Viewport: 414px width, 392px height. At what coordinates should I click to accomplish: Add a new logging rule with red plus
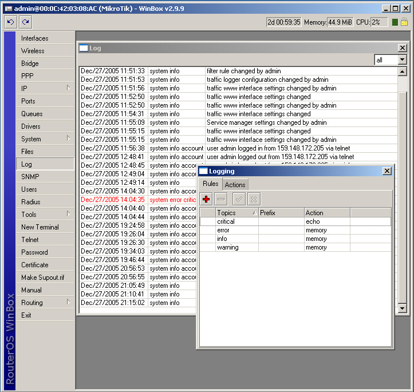point(207,199)
